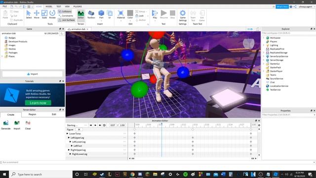Expand the LeftLowerLeg track
This screenshot has height=178, width=316.
coord(70,142)
